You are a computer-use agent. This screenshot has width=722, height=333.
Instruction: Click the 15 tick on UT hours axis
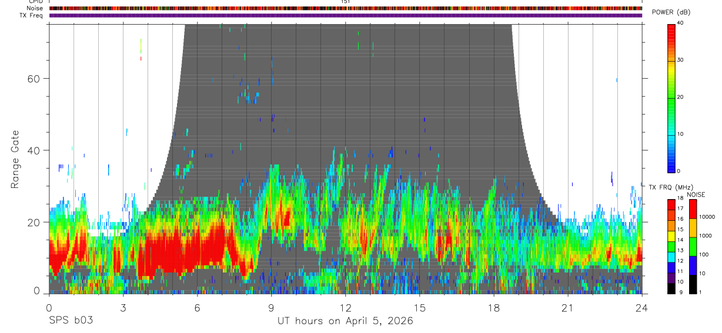click(x=420, y=307)
